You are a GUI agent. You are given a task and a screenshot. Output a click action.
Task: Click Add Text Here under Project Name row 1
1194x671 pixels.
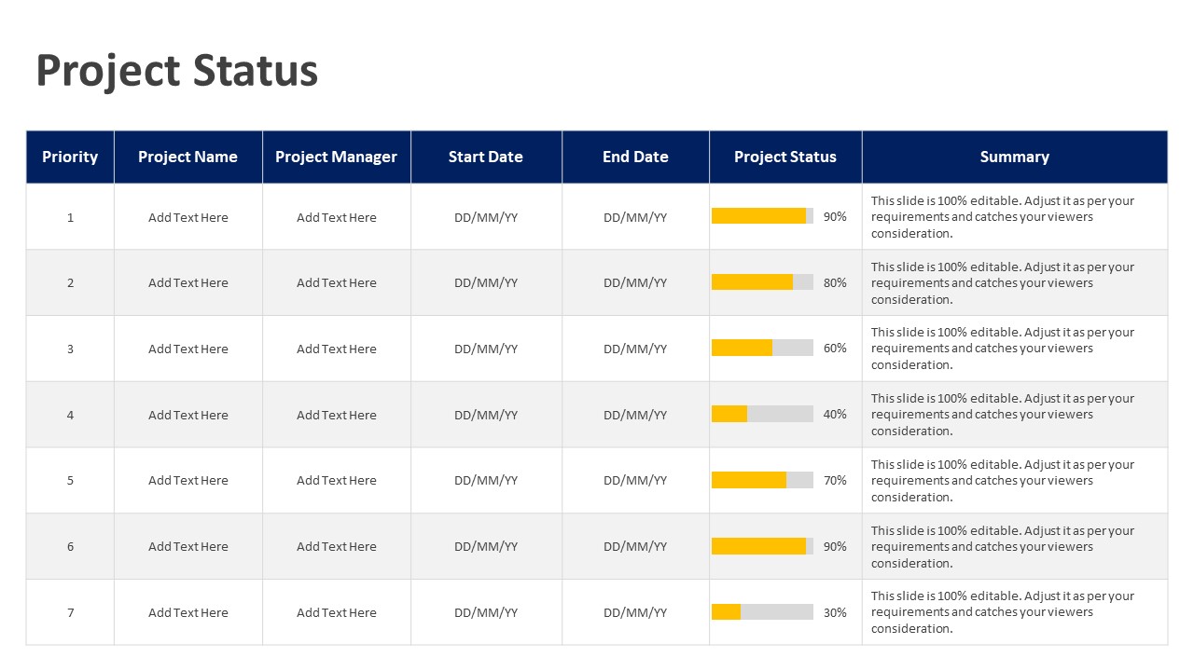[187, 217]
